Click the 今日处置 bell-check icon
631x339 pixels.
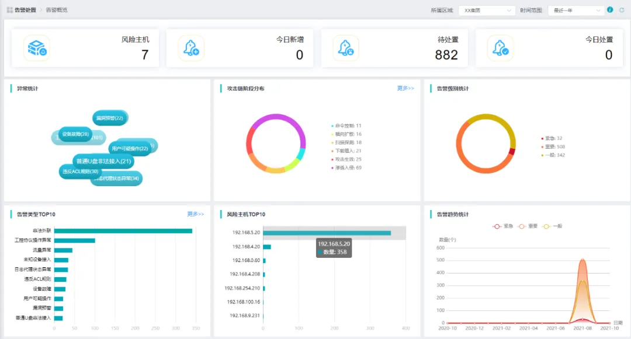pyautogui.click(x=500, y=48)
